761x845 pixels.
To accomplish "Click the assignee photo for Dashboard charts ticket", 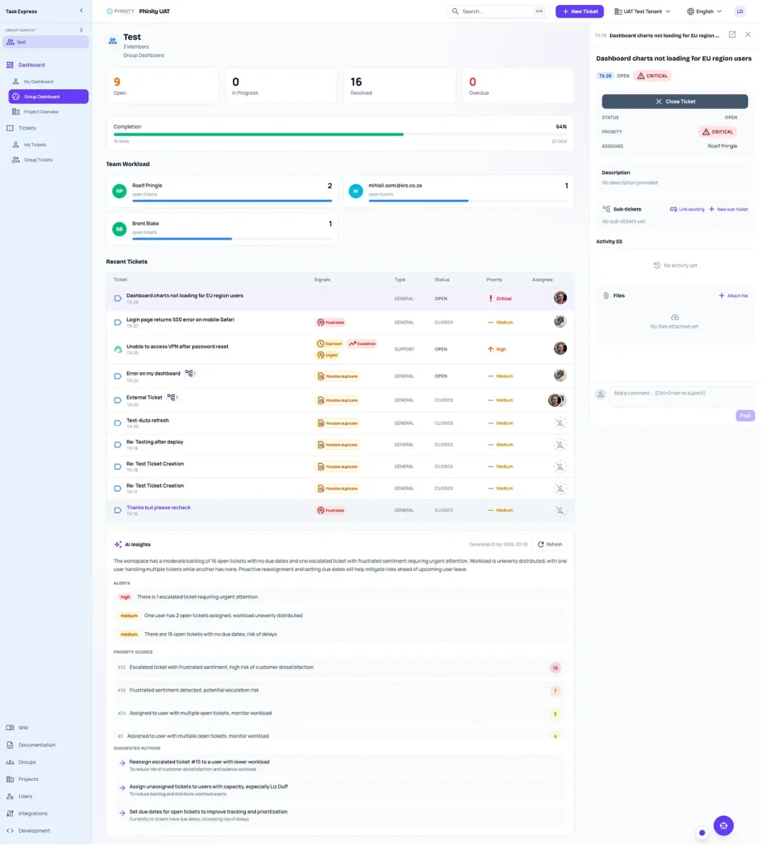I will pyautogui.click(x=560, y=298).
